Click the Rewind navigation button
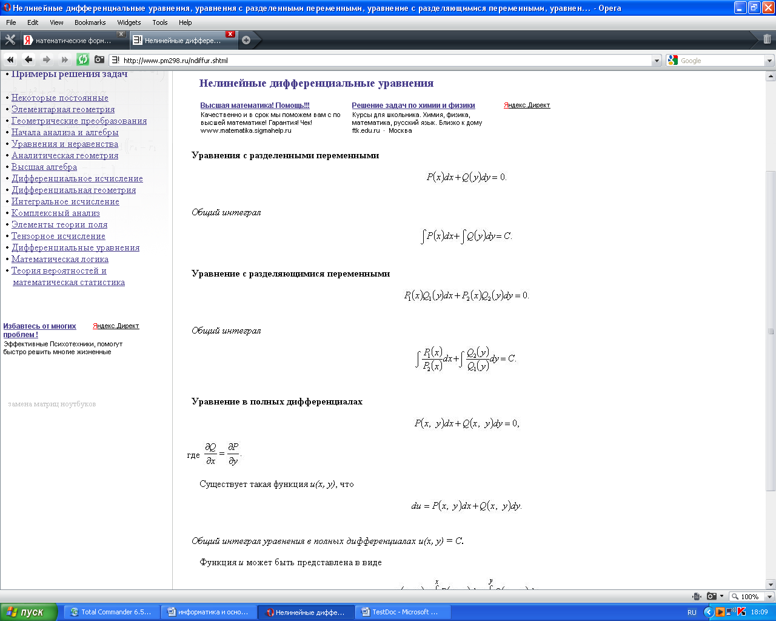 (x=10, y=59)
